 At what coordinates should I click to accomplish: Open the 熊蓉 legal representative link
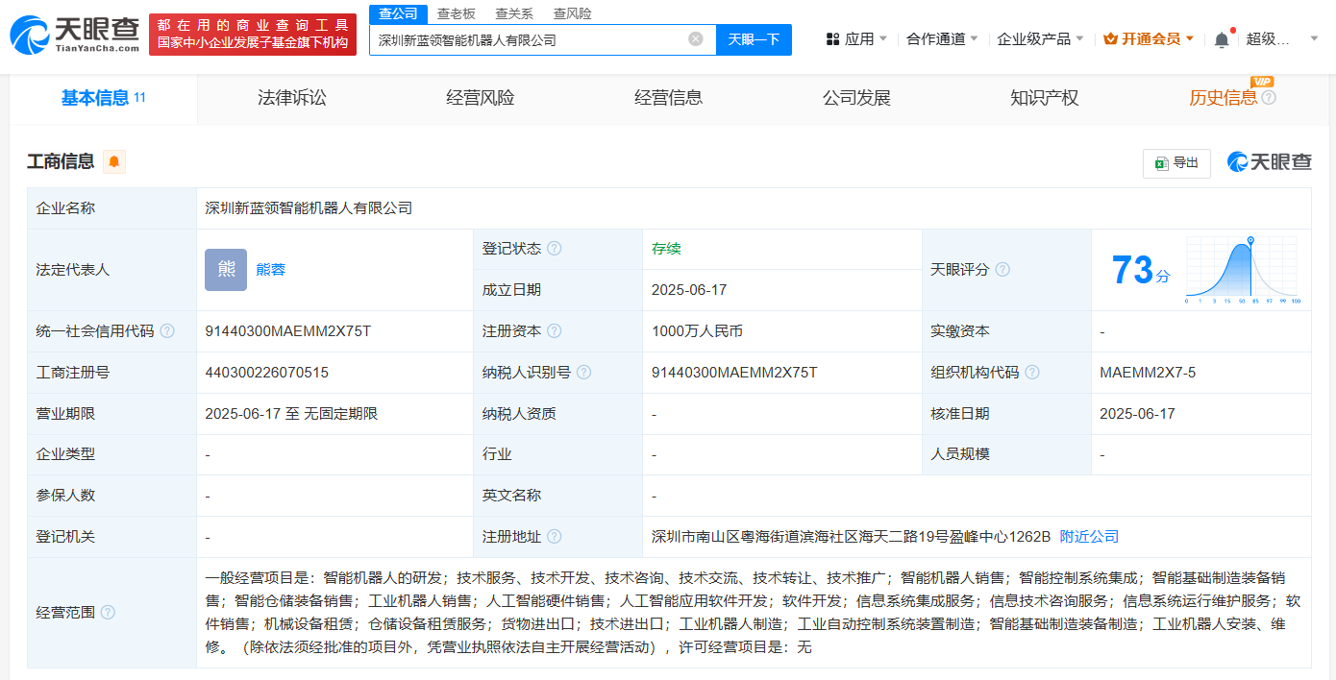pyautogui.click(x=270, y=270)
